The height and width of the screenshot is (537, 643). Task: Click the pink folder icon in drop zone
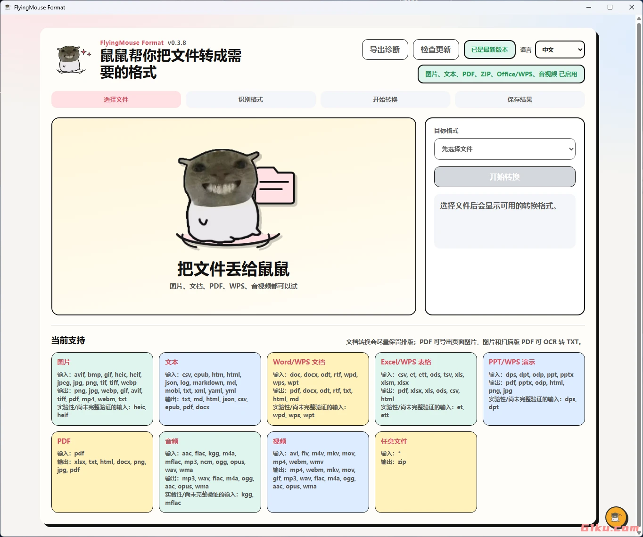(x=276, y=186)
